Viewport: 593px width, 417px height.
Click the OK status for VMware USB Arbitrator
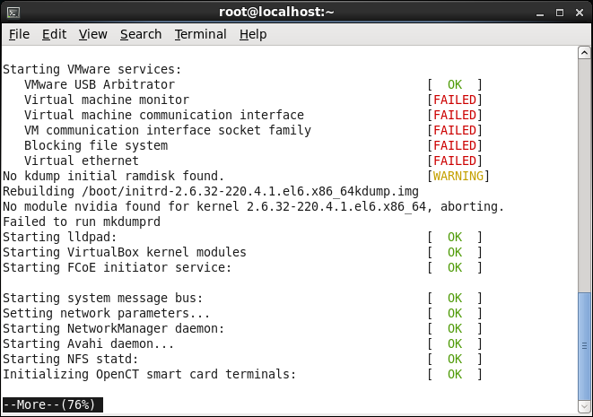point(455,84)
